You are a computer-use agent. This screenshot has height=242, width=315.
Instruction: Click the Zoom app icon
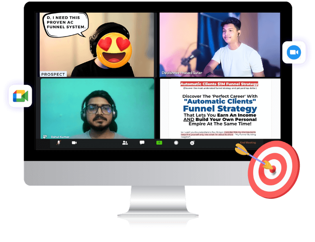tap(294, 52)
